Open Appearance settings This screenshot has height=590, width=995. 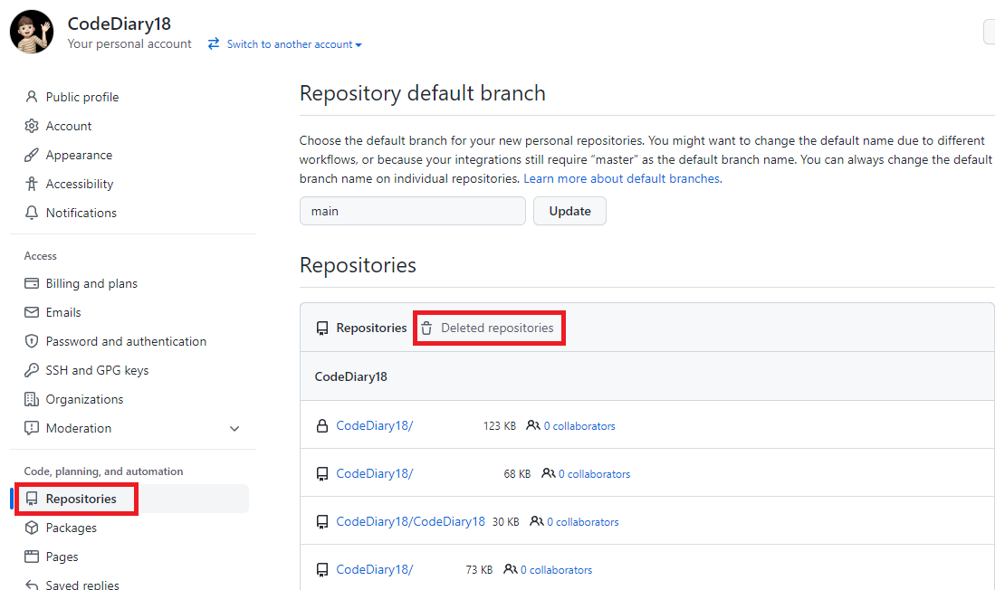79,156
